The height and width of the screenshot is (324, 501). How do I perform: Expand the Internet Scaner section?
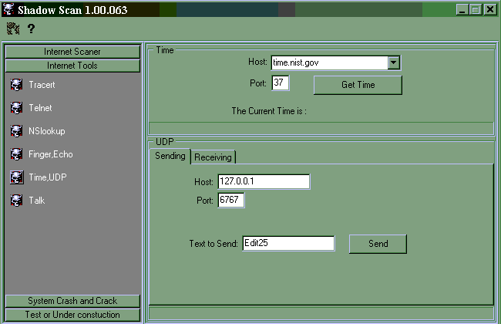(x=72, y=52)
